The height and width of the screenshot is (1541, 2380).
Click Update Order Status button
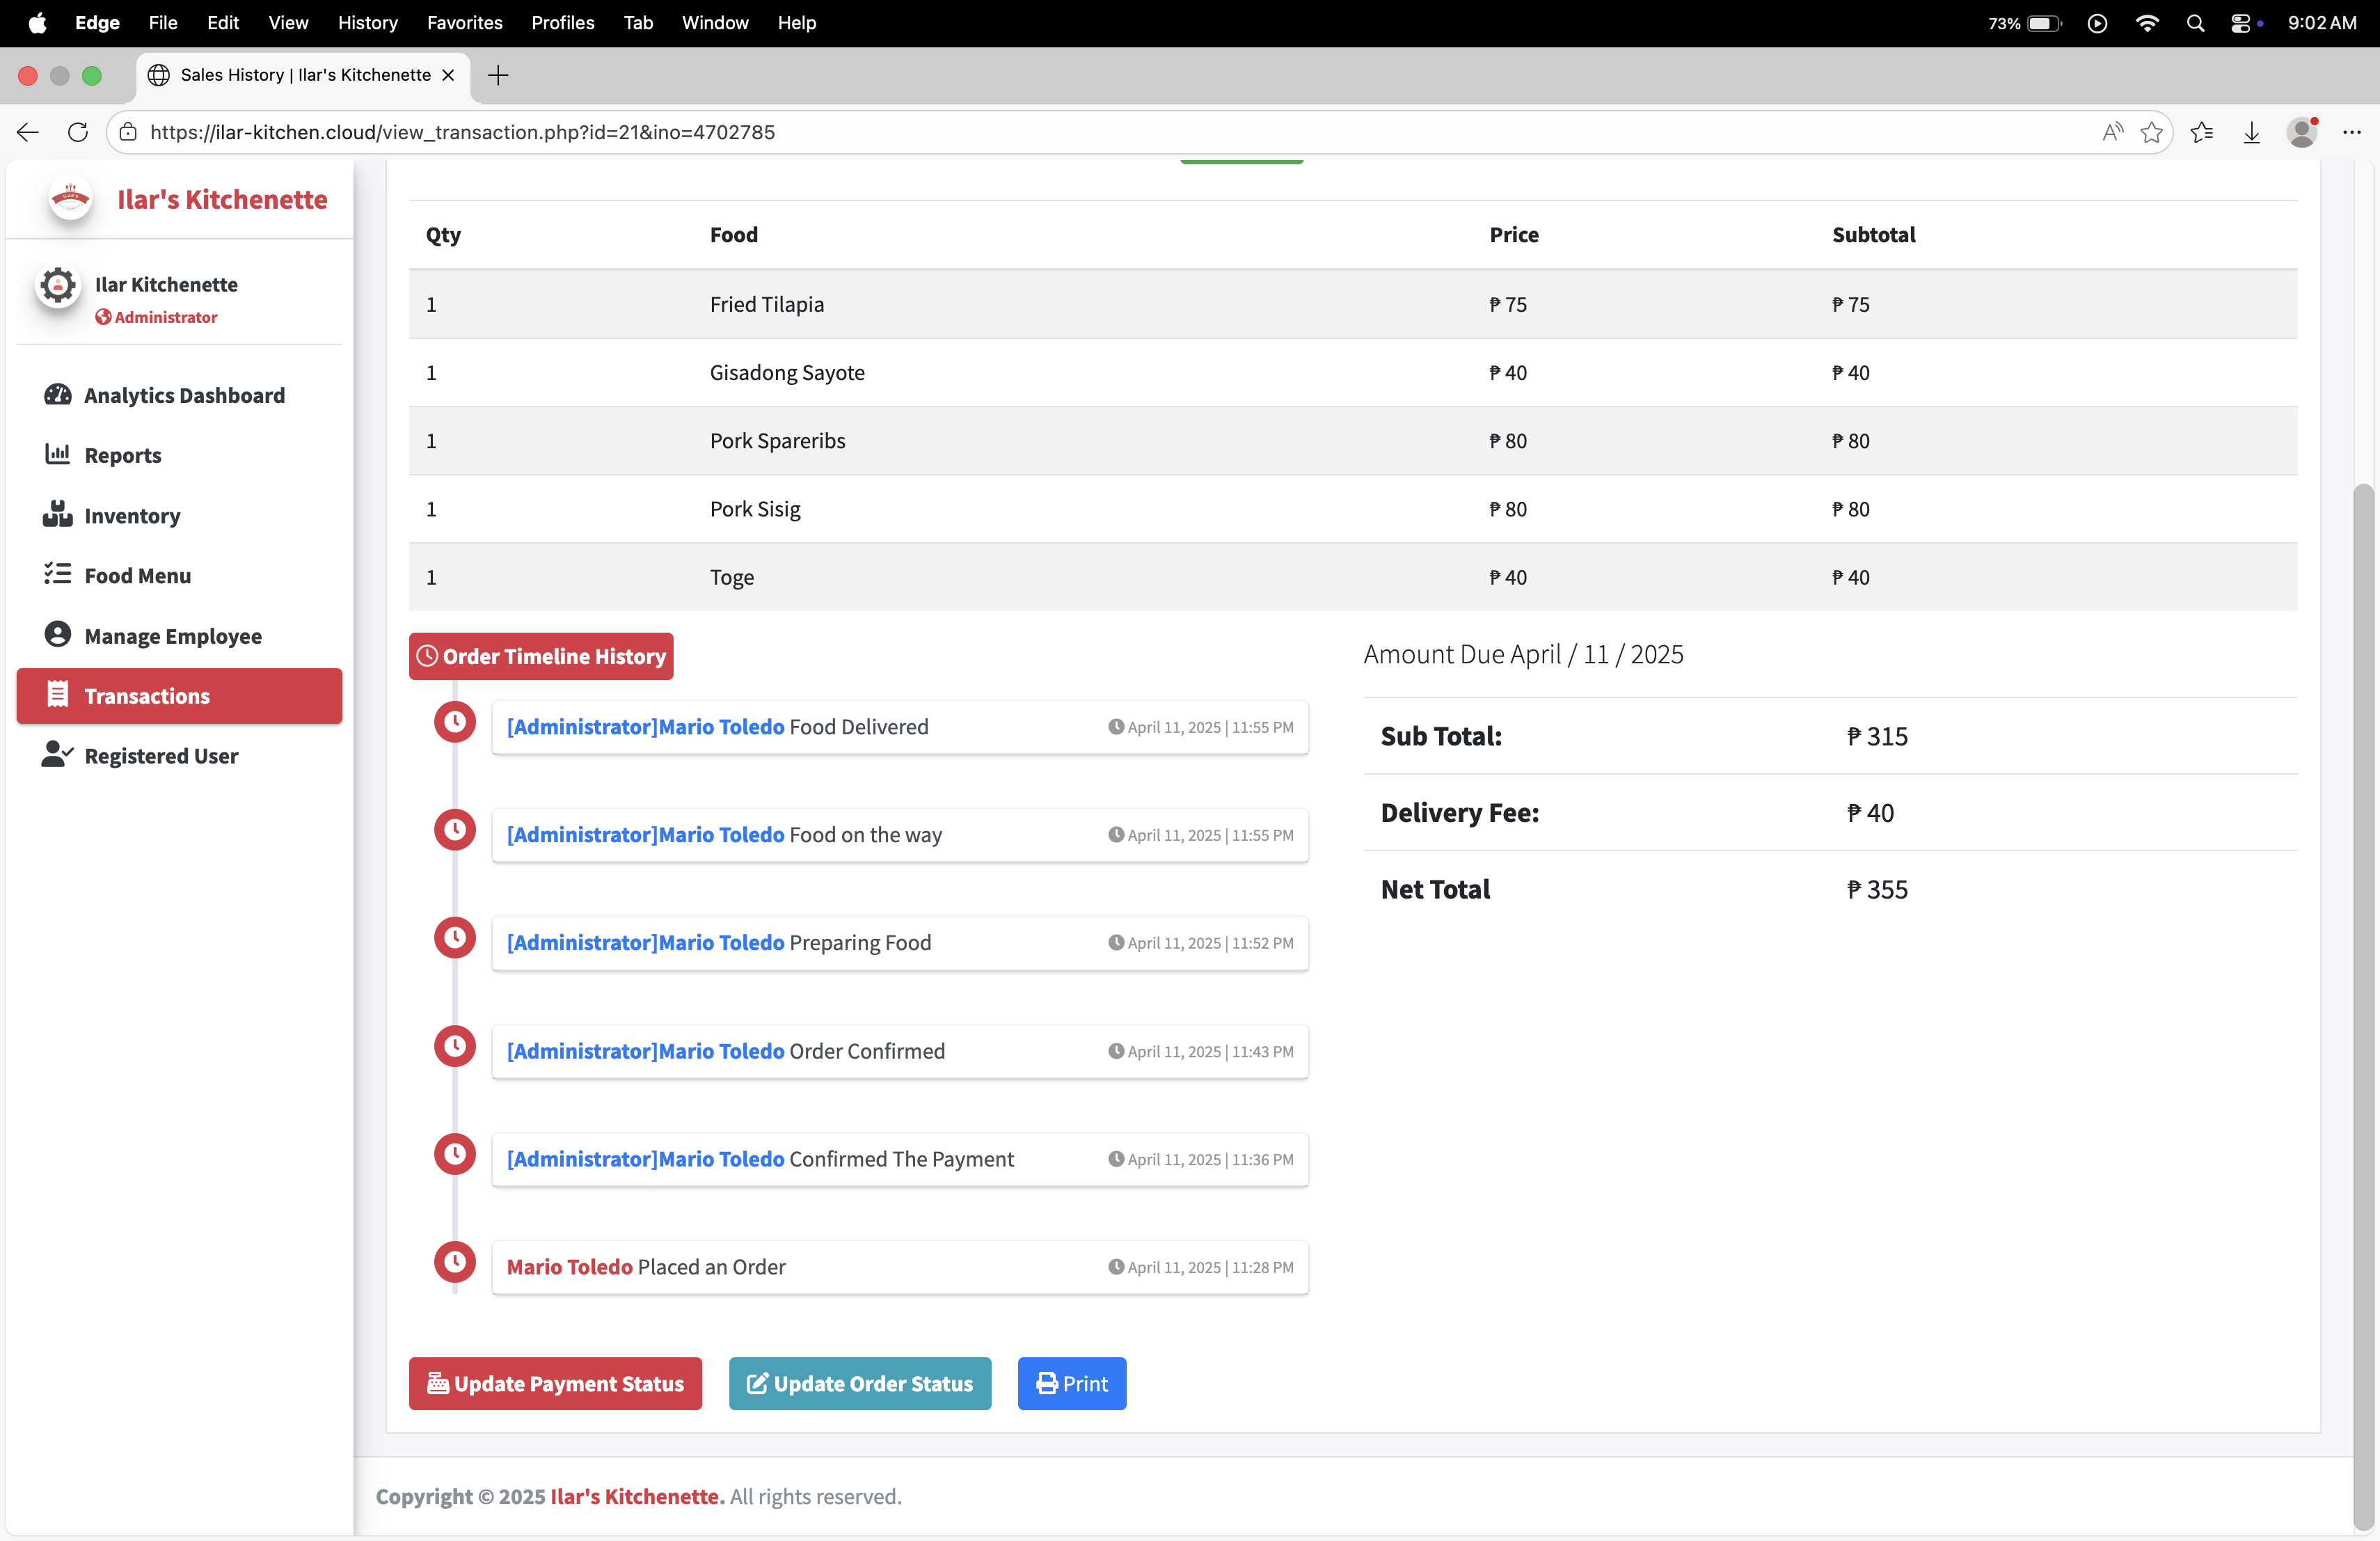[859, 1383]
